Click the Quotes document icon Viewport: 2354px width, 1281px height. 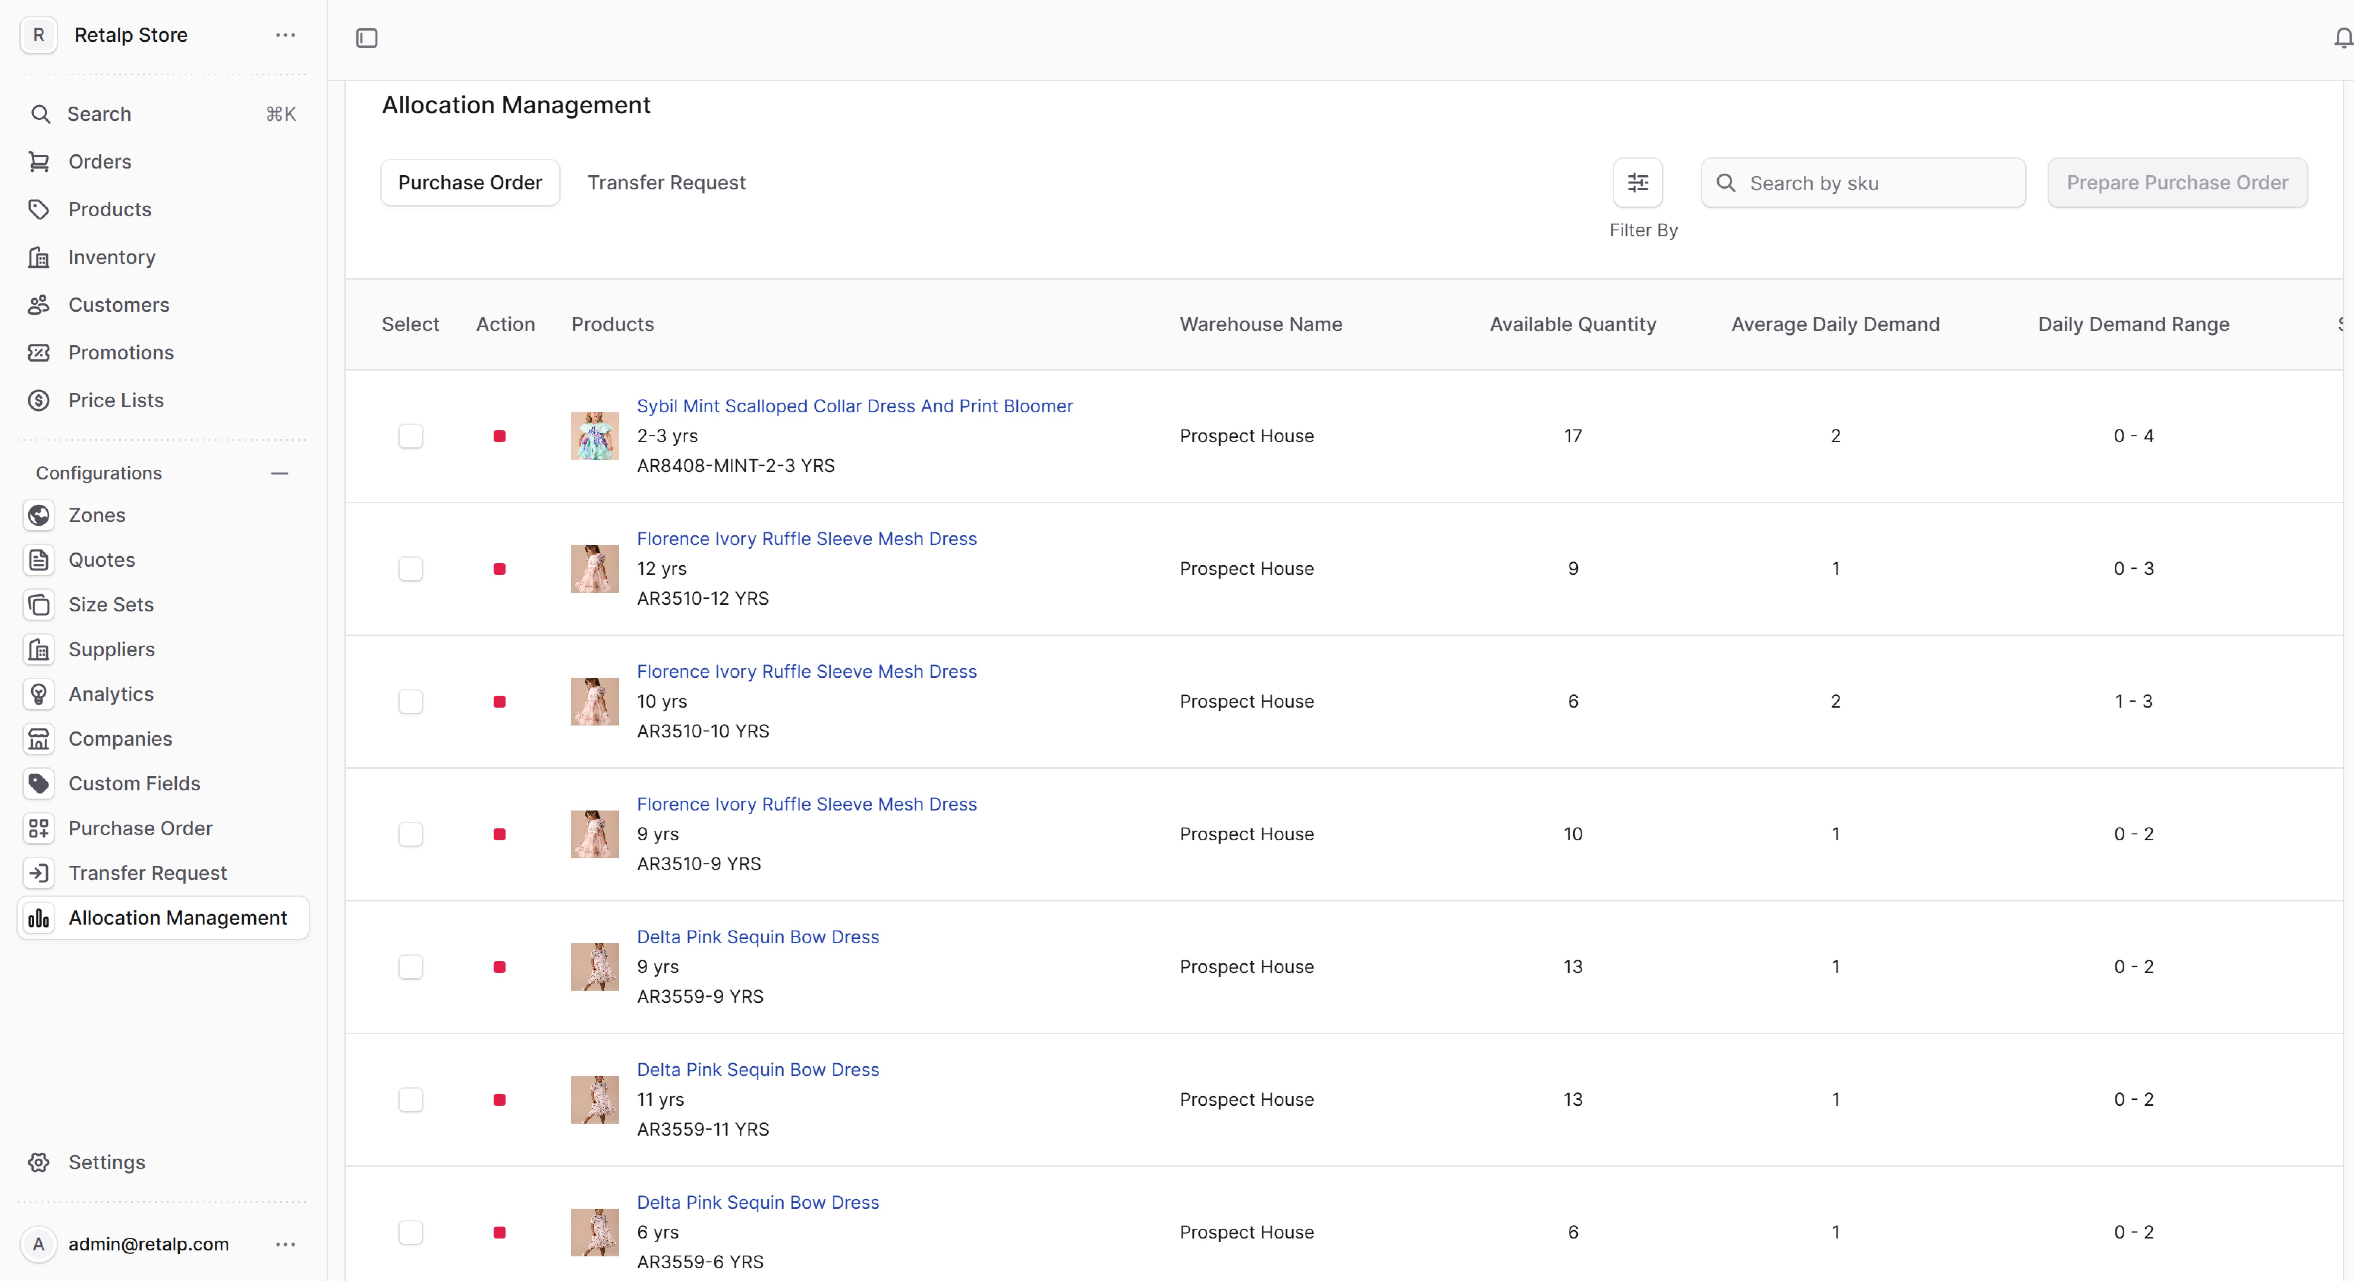click(x=38, y=560)
